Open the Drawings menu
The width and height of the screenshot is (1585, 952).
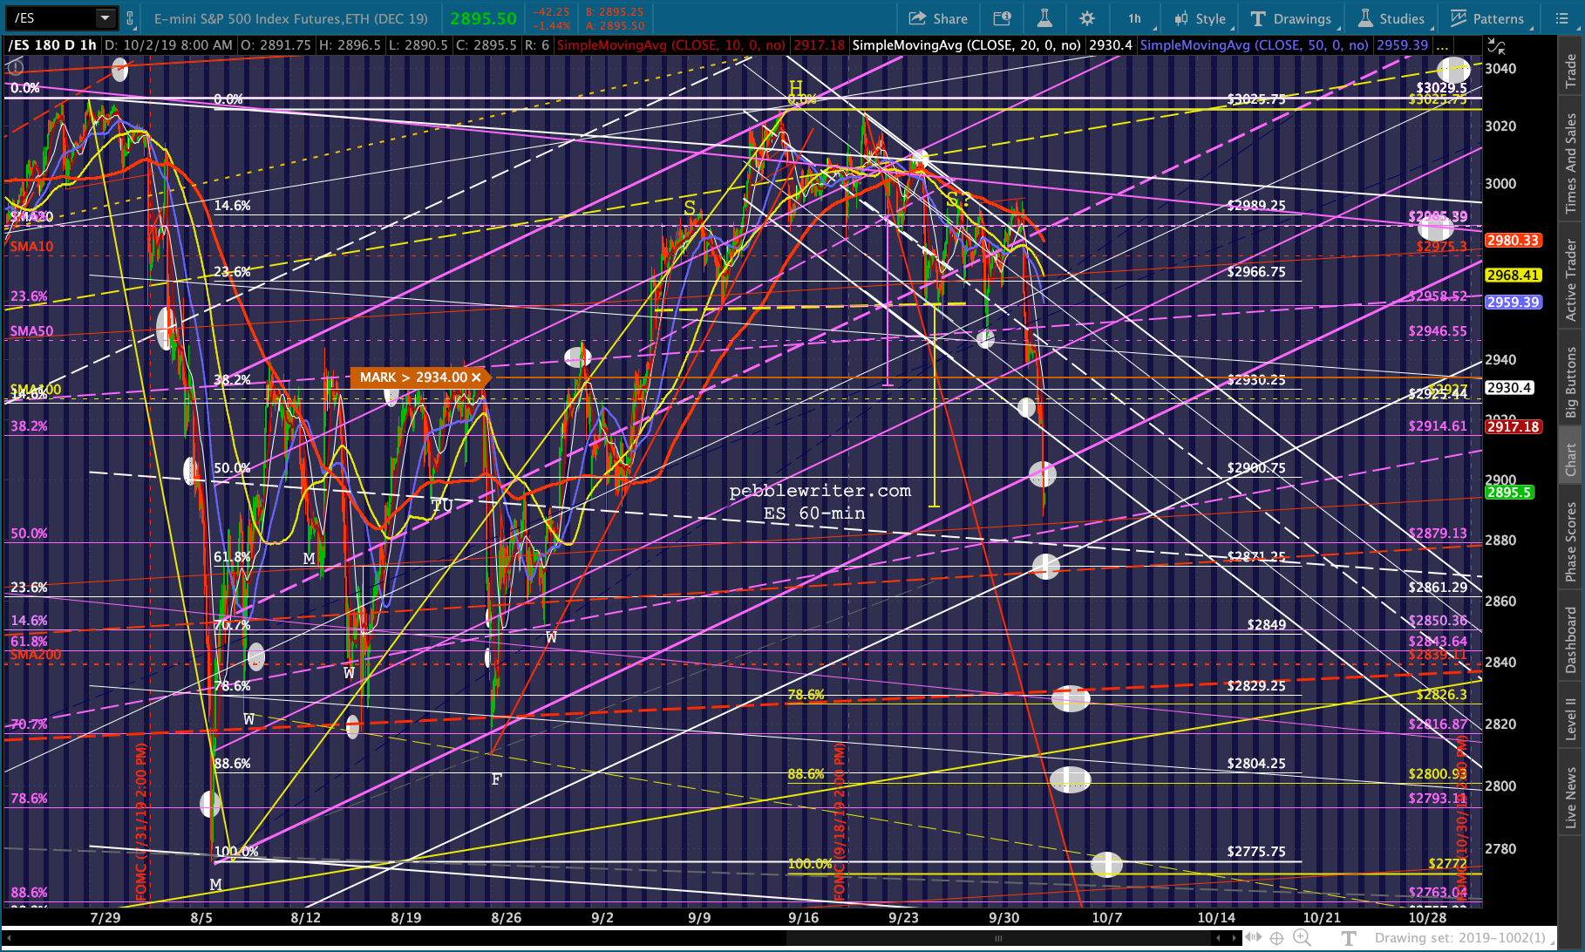tap(1290, 18)
